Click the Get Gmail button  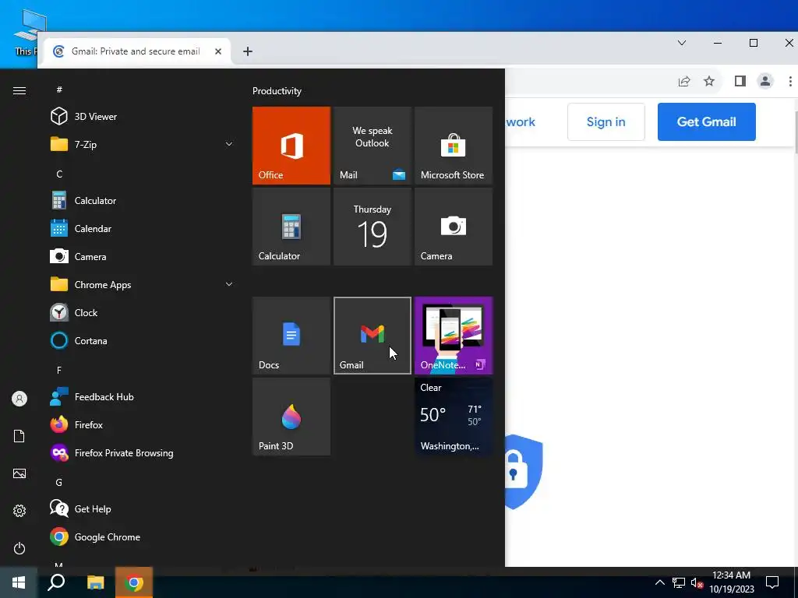pos(706,121)
